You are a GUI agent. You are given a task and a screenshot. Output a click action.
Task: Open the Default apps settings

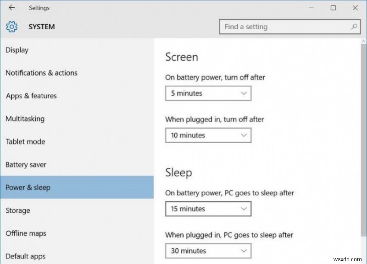tap(25, 256)
